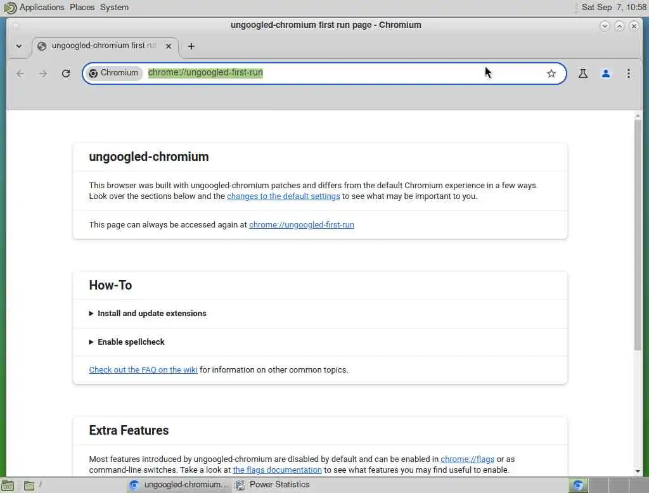Open a new tab with the plus button
The width and height of the screenshot is (649, 493).
(191, 46)
